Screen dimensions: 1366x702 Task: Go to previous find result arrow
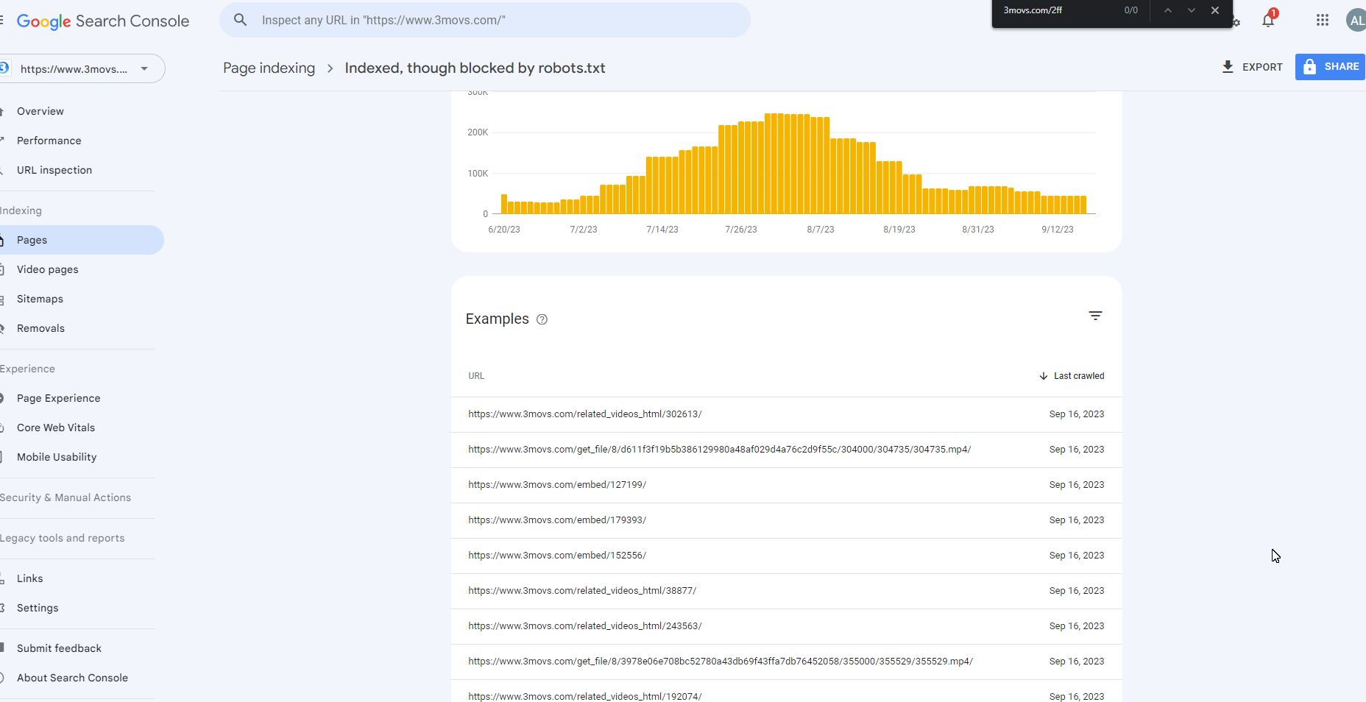tap(1167, 10)
